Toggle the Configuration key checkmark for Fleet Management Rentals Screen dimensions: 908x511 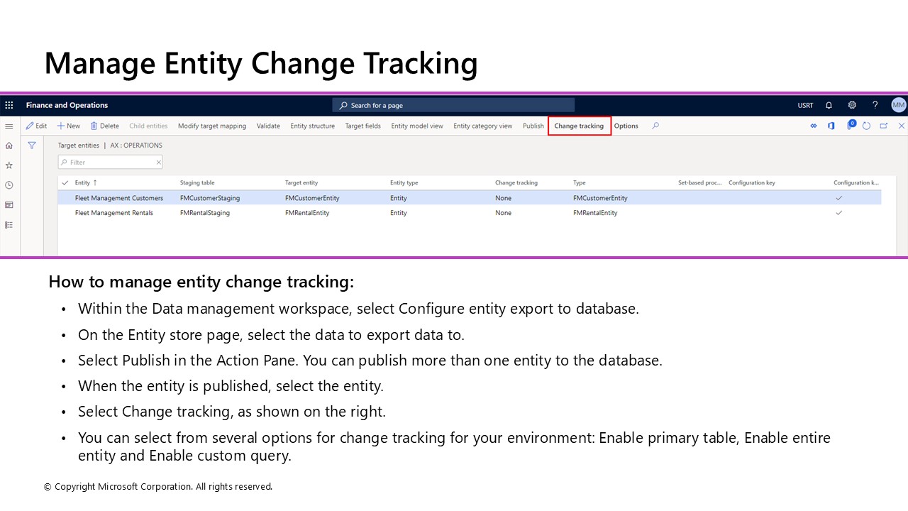pyautogui.click(x=838, y=213)
